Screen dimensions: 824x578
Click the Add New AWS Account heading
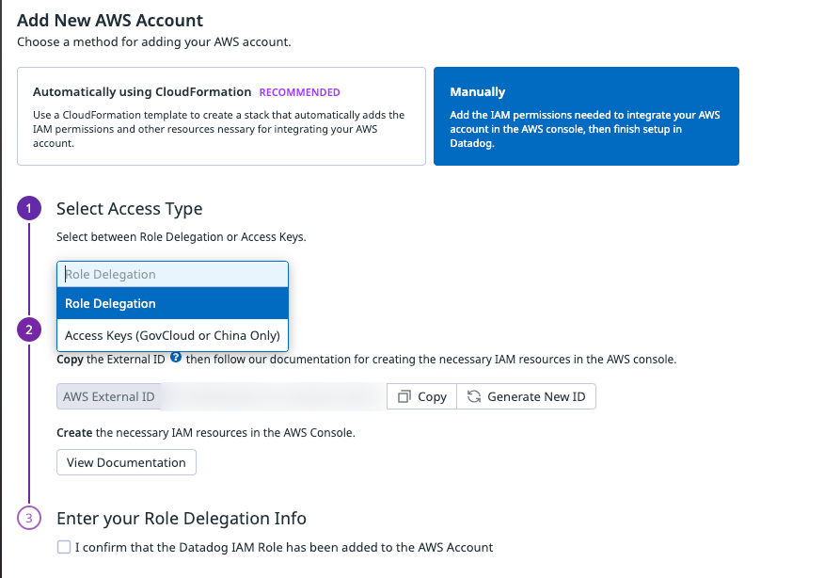coord(110,21)
